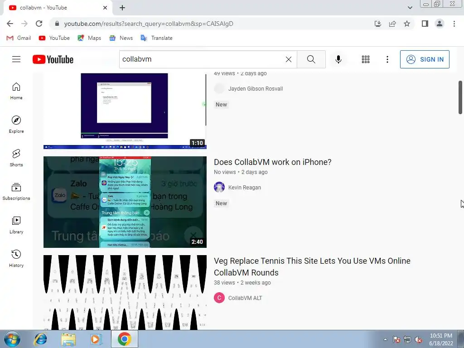
Task: Click the share page icon
Action: pos(392,24)
